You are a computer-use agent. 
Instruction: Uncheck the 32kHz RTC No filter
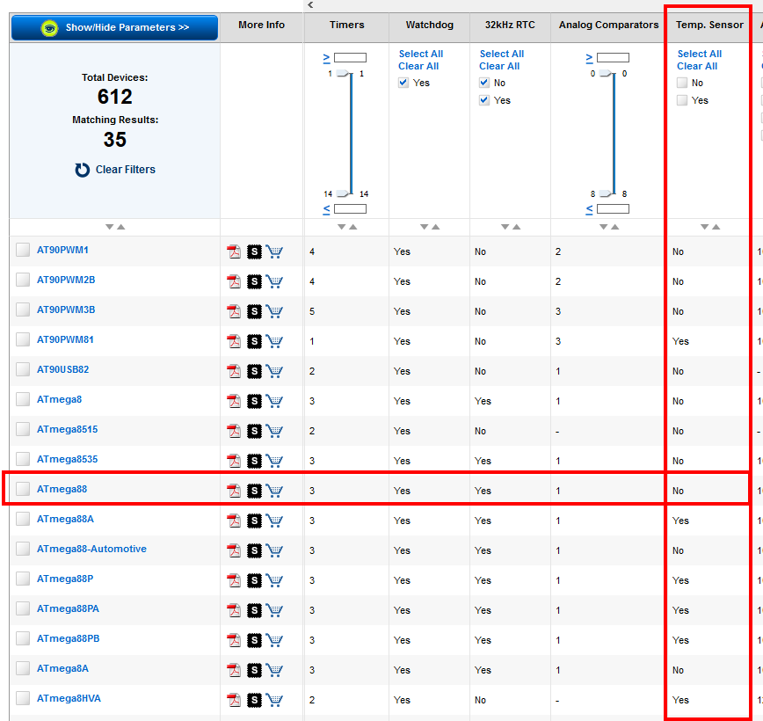(484, 83)
